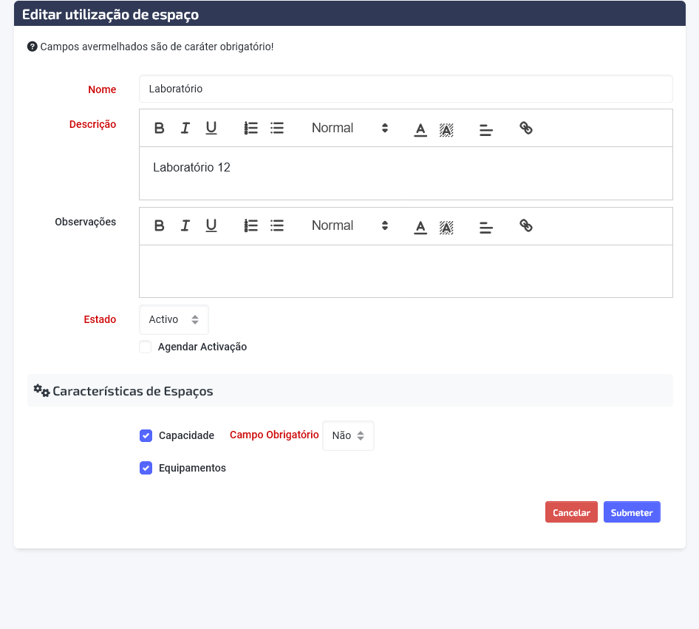Open the Estado dropdown showing Activo
699x629 pixels.
[174, 319]
